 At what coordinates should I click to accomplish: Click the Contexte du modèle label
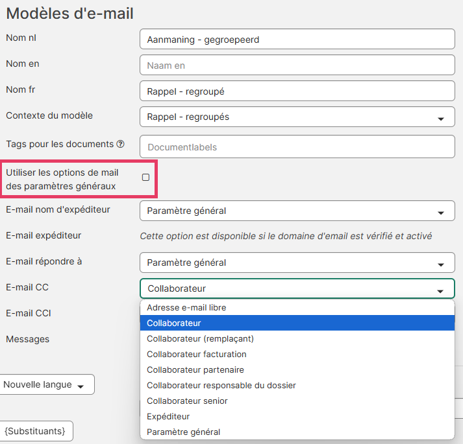(49, 115)
